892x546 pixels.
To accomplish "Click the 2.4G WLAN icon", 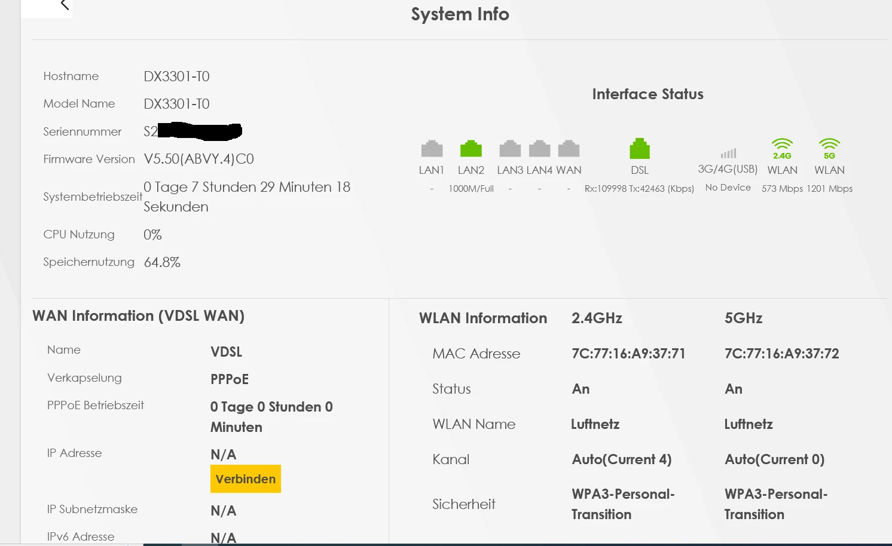I will point(782,148).
